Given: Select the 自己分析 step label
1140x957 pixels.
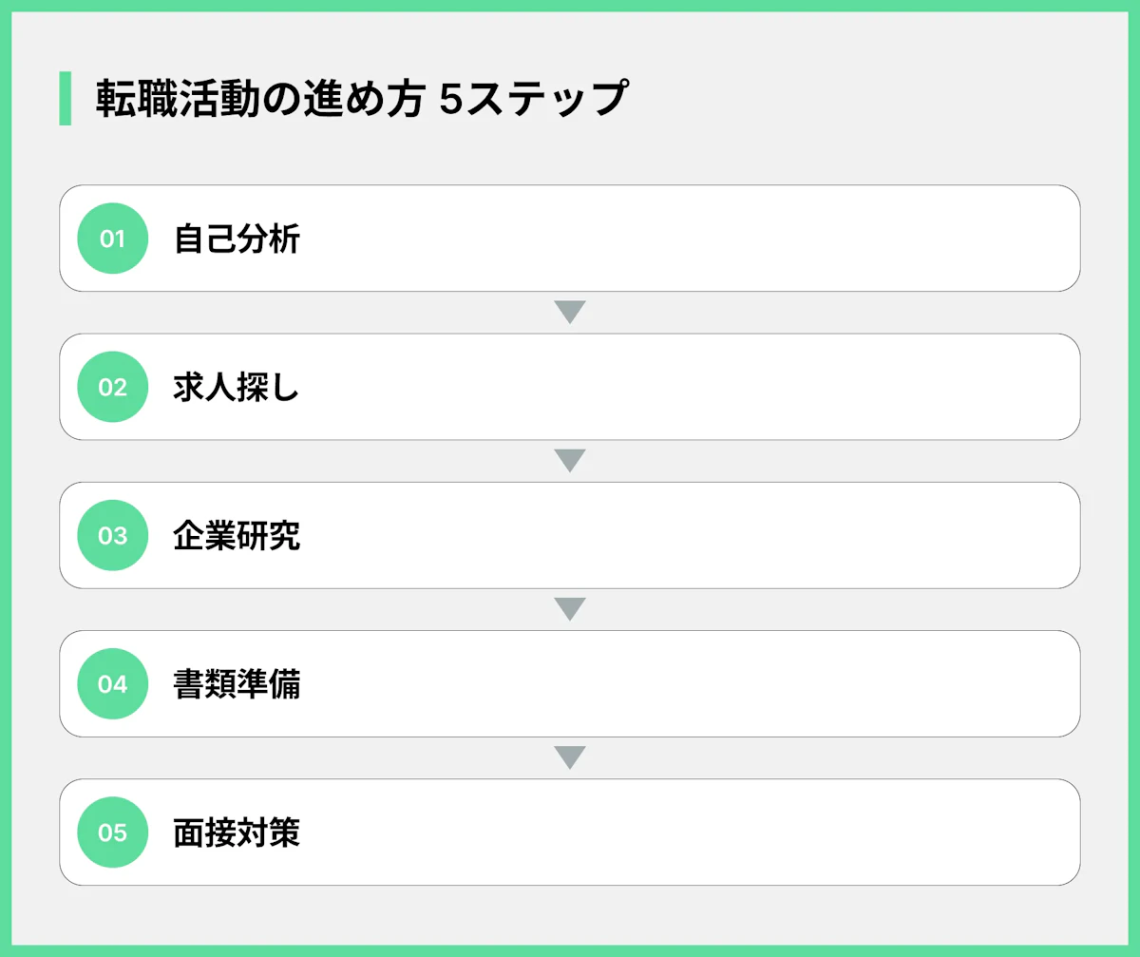Looking at the screenshot, I should coord(237,239).
